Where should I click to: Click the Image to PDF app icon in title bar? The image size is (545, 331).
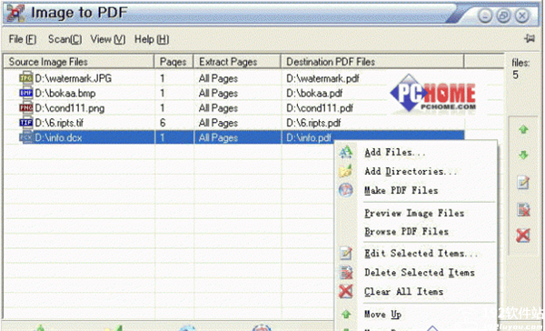(x=15, y=14)
